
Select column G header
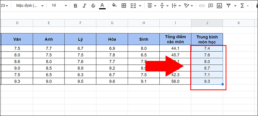112,23
